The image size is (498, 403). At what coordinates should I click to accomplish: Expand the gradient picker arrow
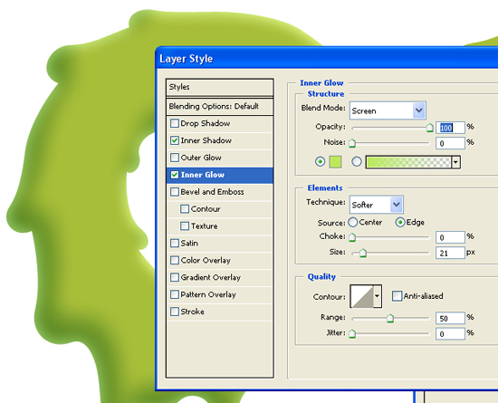455,162
